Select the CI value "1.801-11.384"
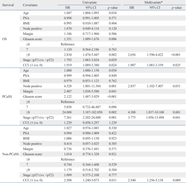Screen dimensions: 186x183 coord(92,86)
